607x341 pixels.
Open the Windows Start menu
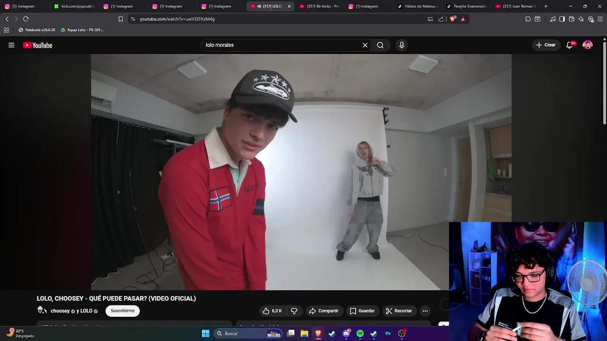click(x=205, y=333)
